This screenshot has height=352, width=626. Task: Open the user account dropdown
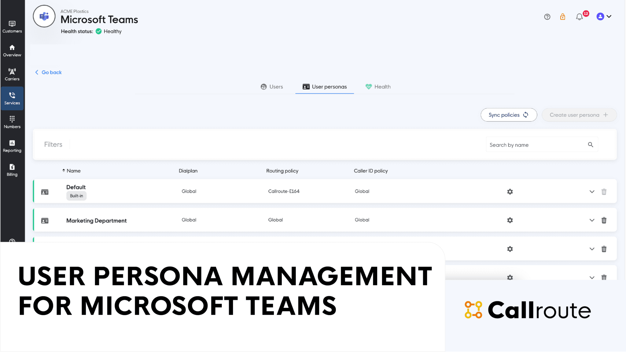point(603,16)
